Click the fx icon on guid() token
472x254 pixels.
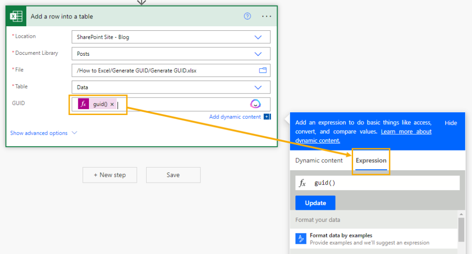(x=83, y=104)
